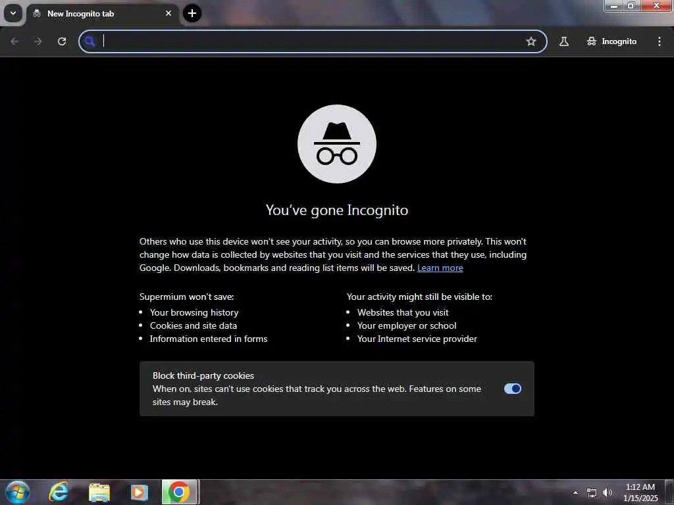Open the Windows Start menu

pyautogui.click(x=18, y=492)
